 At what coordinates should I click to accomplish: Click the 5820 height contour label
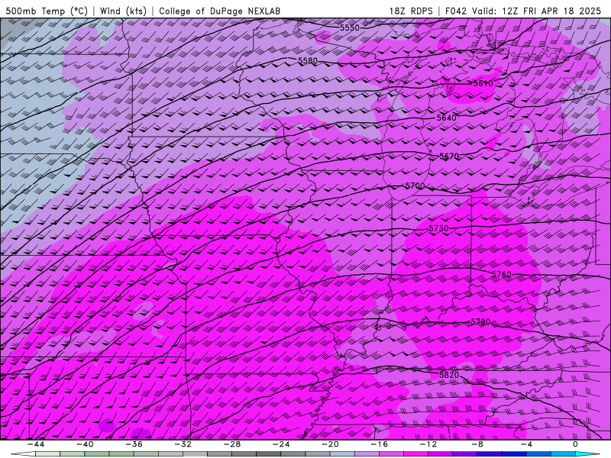point(449,375)
